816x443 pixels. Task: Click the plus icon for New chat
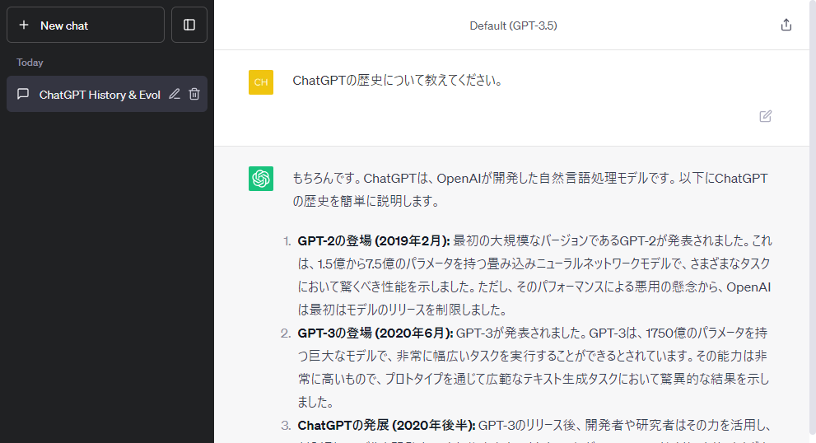24,26
